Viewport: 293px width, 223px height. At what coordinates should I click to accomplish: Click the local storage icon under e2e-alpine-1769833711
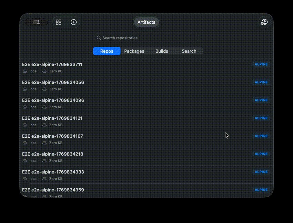pos(24,71)
